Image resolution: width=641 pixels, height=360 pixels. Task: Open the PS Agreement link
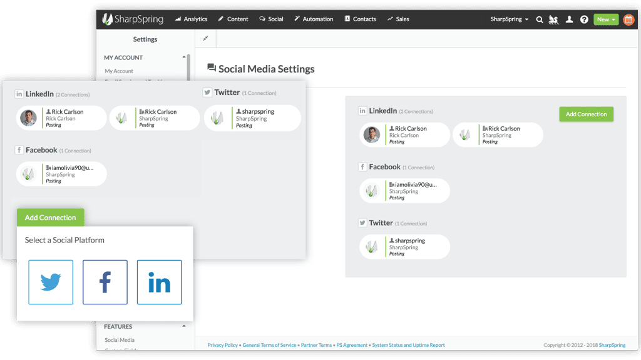coord(352,345)
